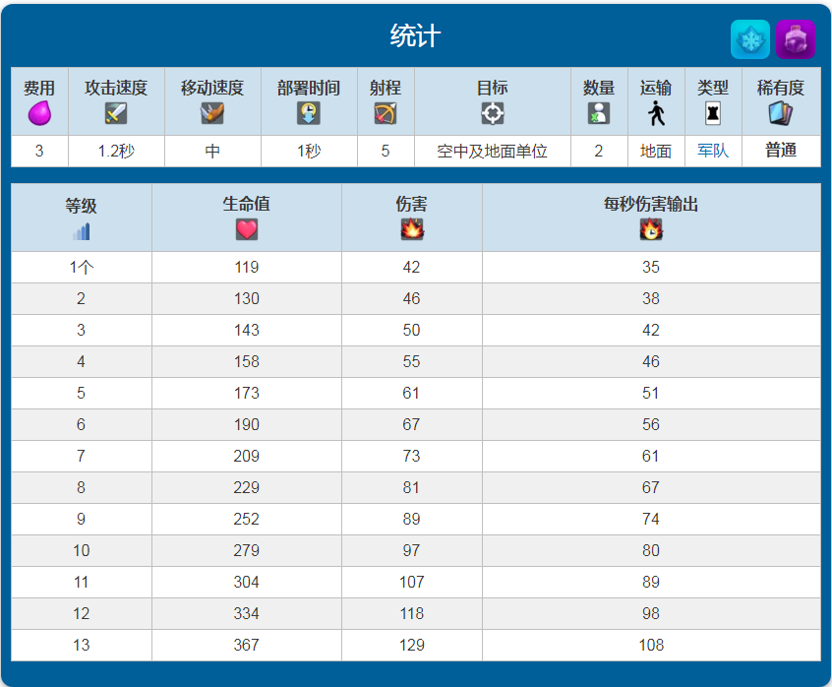Click the 空中及地面单位 target value
The height and width of the screenshot is (687, 832).
coord(493,152)
